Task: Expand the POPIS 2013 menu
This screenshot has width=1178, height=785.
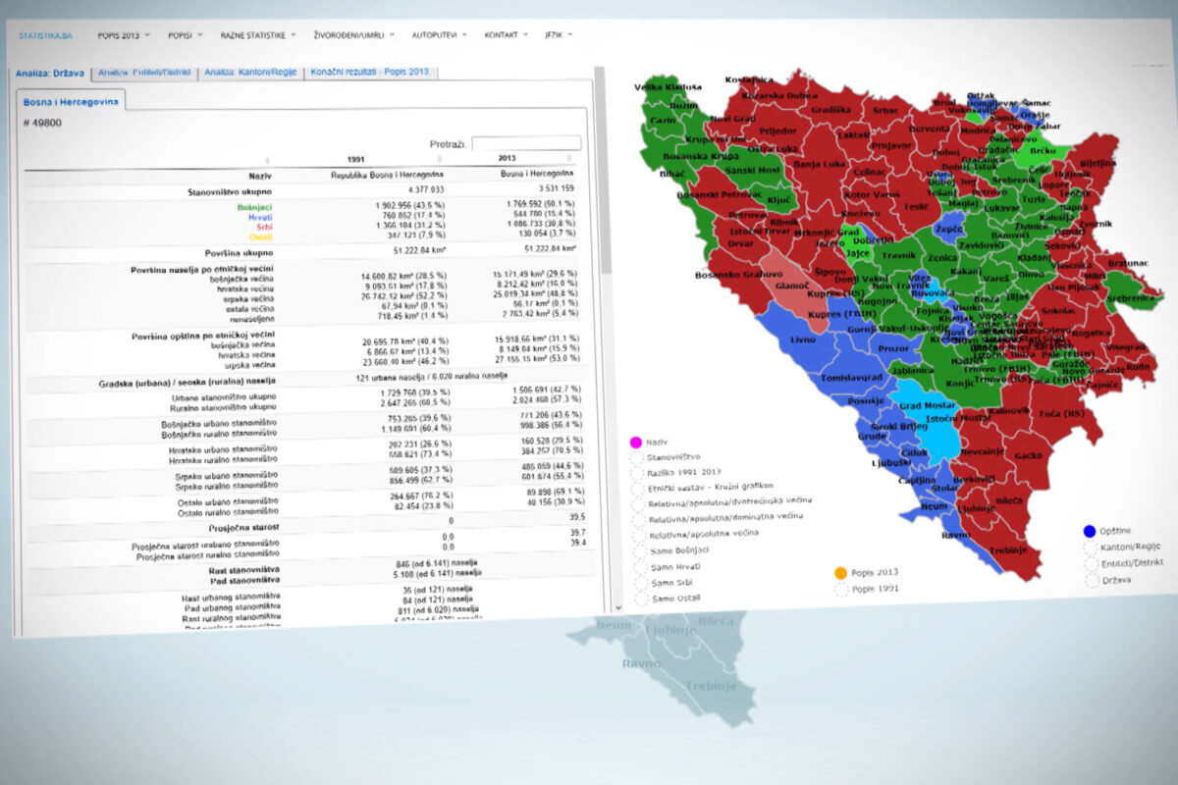Action: 124,34
